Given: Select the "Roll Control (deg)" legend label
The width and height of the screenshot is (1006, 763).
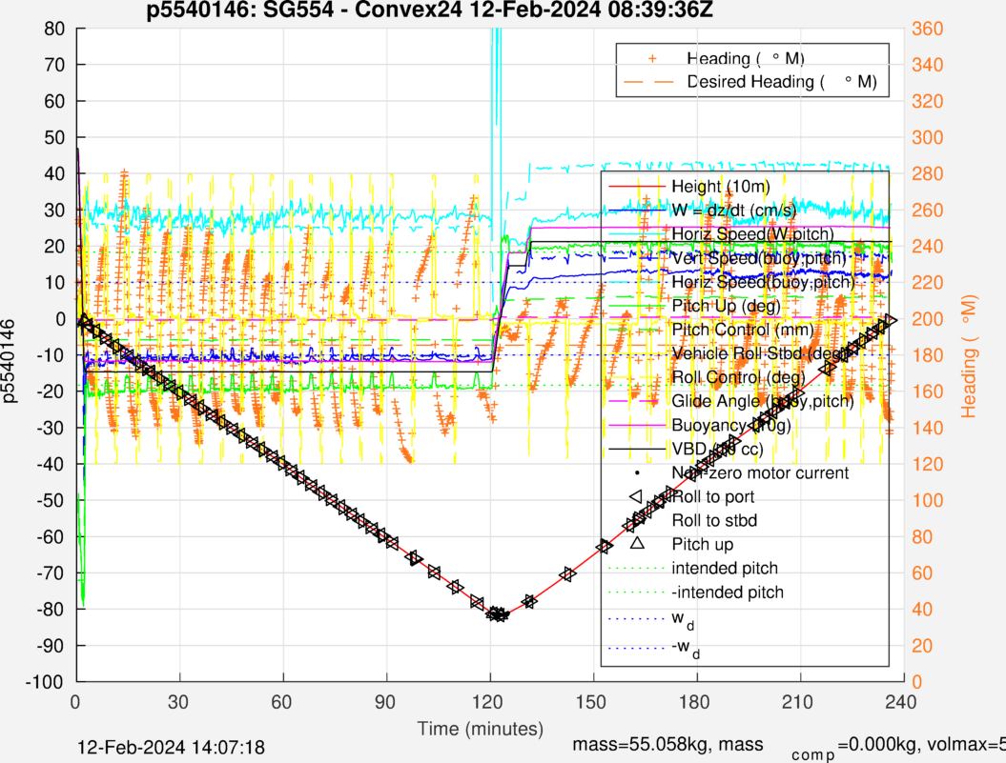Looking at the screenshot, I should [x=738, y=377].
